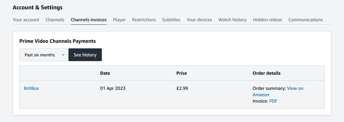344x122 pixels.
Task: Show the Hidden videos tab
Action: (268, 20)
